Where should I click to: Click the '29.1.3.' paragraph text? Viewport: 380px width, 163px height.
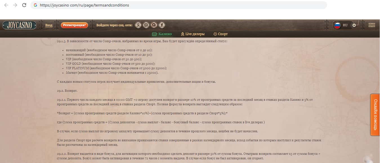142,41
